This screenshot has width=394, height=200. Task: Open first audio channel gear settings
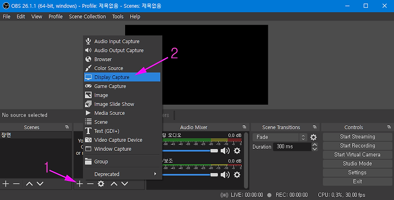pyautogui.click(x=237, y=151)
